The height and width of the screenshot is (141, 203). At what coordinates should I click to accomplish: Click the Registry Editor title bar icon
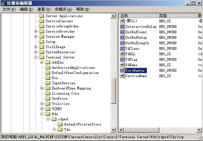[x=4, y=3]
